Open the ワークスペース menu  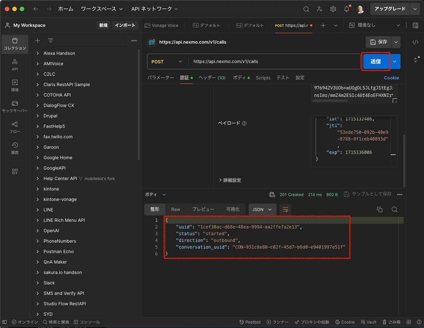tap(98, 9)
